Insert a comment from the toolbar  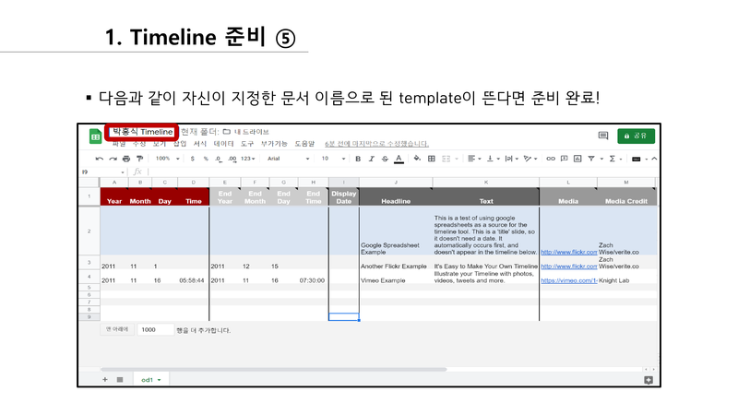(x=564, y=159)
